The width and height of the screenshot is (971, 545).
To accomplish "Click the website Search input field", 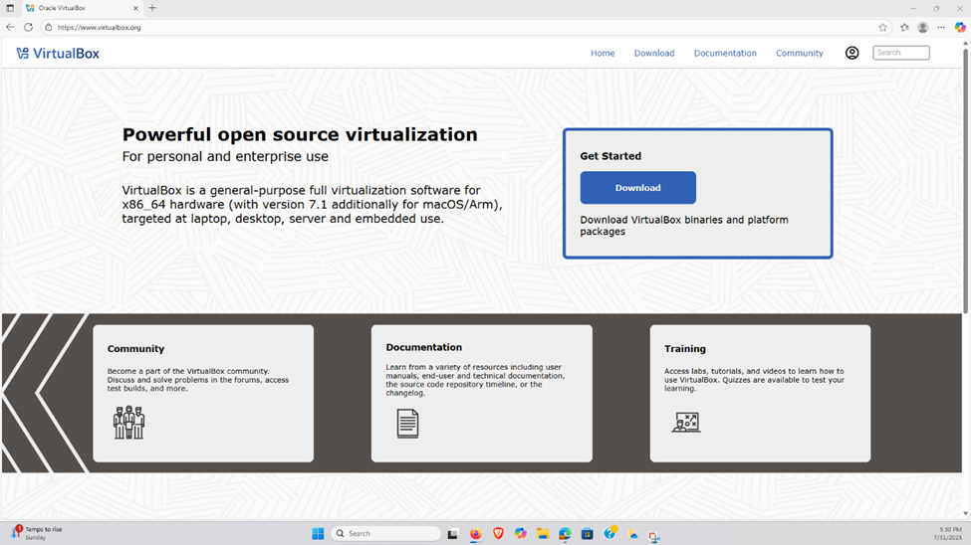I will (900, 53).
